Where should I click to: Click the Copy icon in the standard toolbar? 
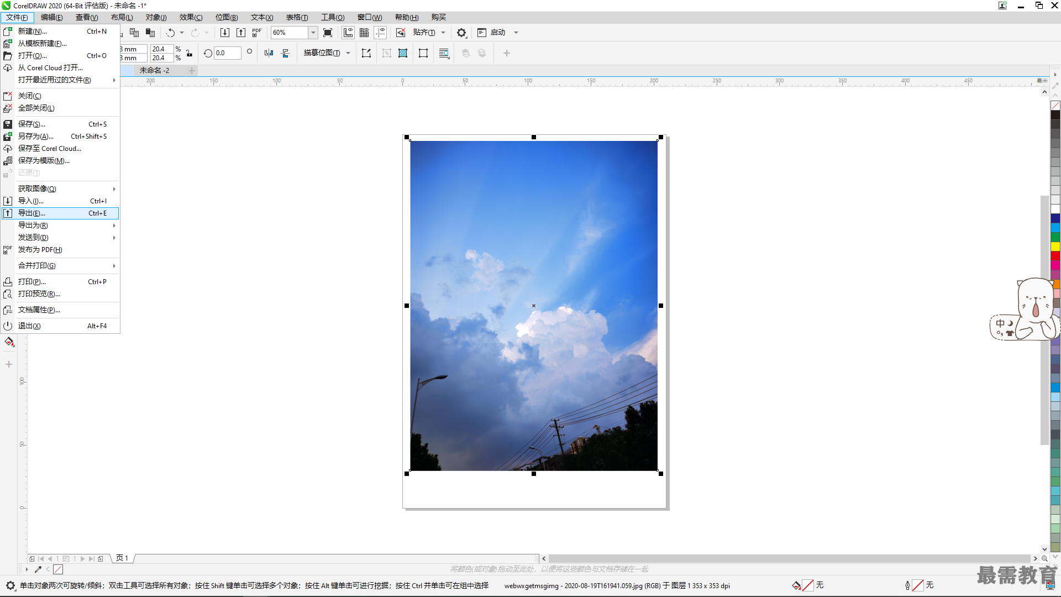(x=134, y=33)
